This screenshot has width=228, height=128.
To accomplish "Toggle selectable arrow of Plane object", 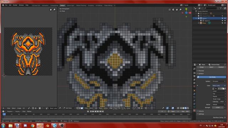I will coord(222,23).
